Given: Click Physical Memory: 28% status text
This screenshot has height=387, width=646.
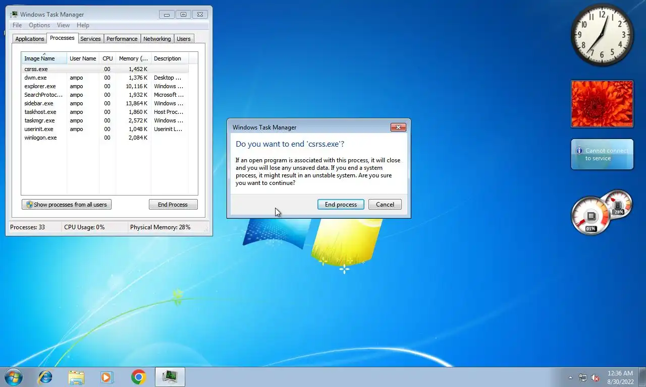Looking at the screenshot, I should 160,227.
